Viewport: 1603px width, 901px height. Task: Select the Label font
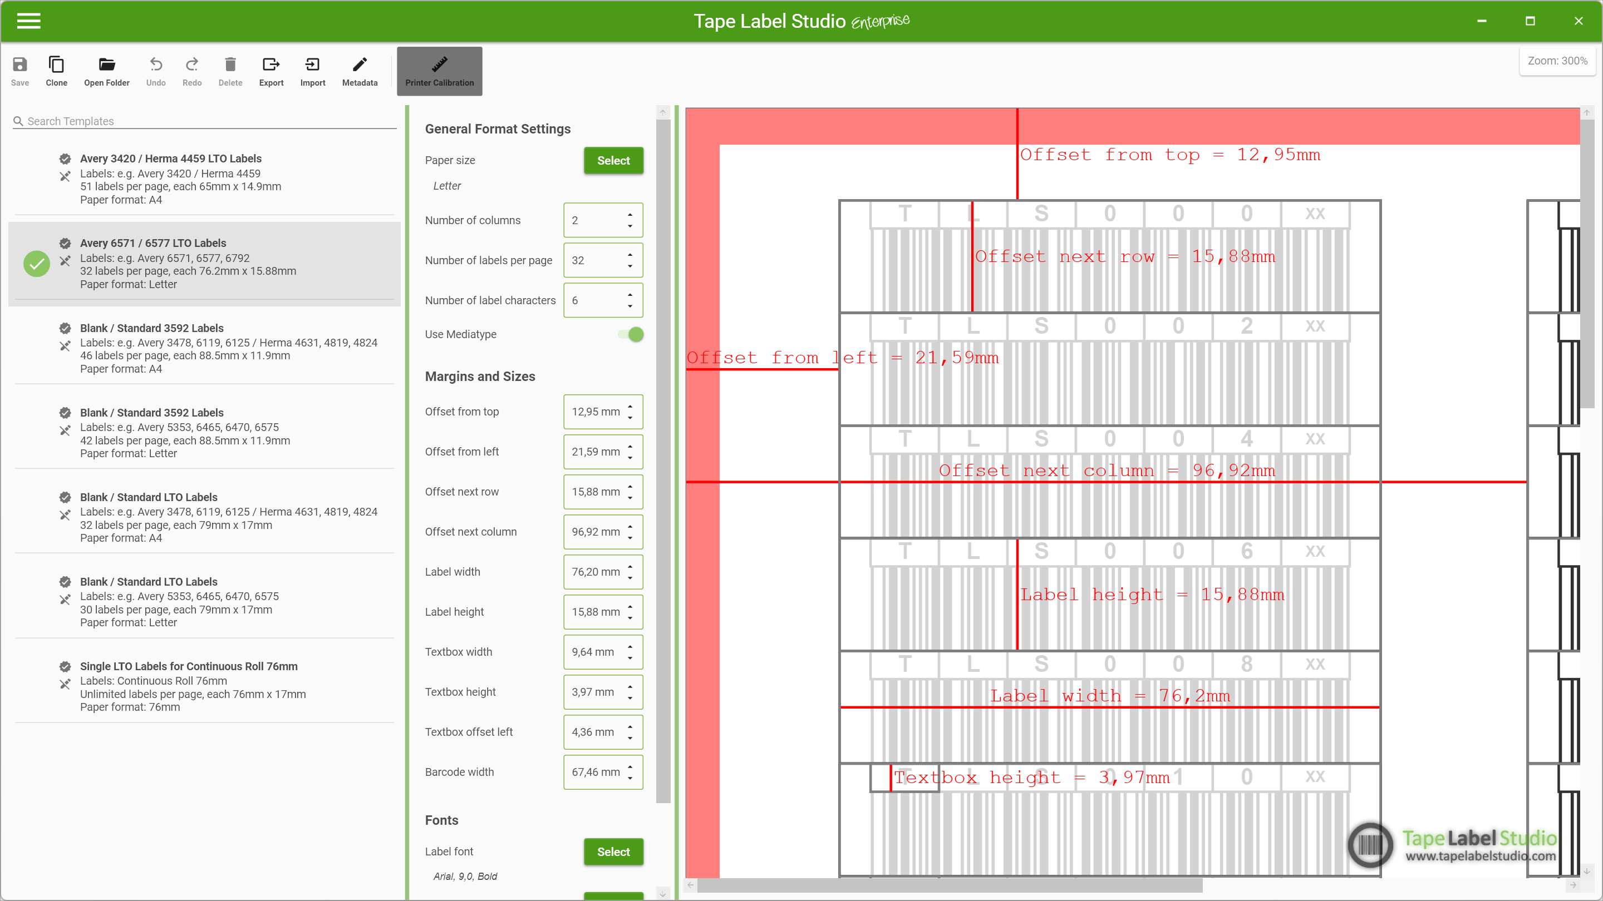coord(613,852)
